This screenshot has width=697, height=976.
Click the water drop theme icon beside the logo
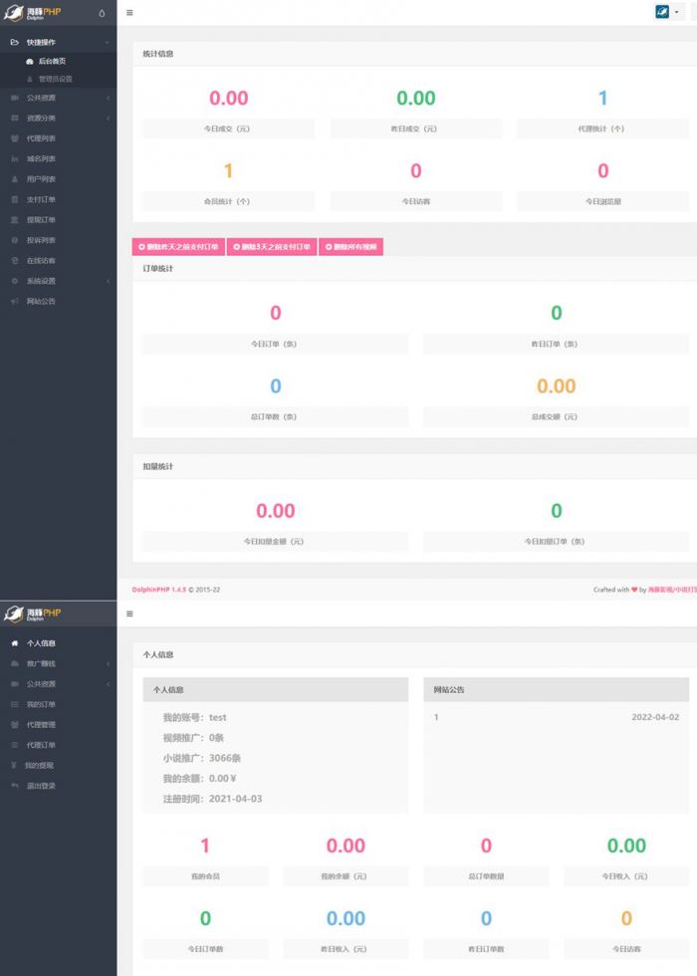coord(102,13)
